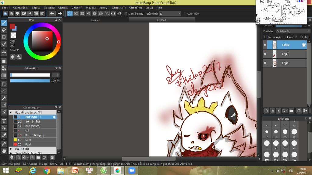312x175 pixels.
Task: Open Bút ngu brush settings gear
Action: 54,117
